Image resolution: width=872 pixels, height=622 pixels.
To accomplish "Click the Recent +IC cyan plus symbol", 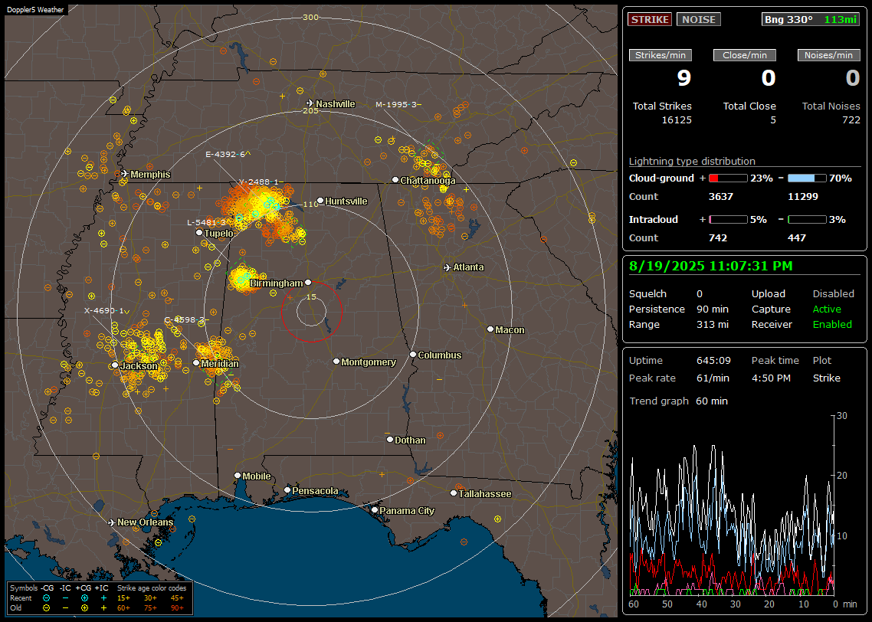I will coord(103,598).
